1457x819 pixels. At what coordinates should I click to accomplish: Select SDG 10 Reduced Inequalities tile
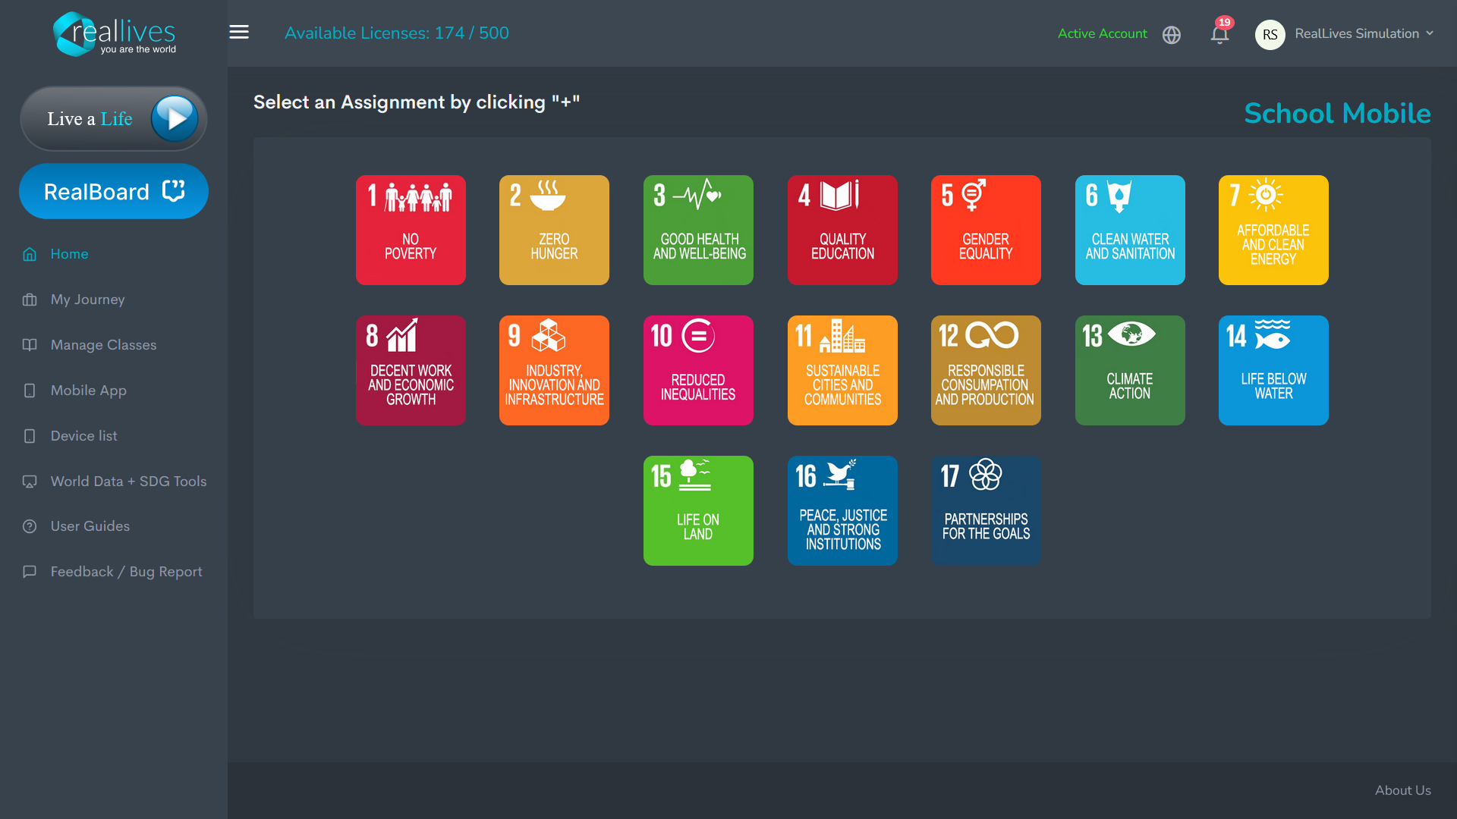click(x=698, y=370)
